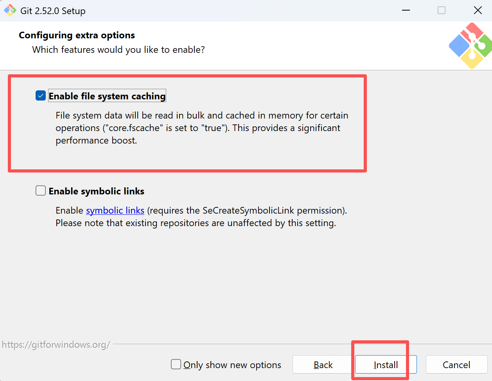Click the Git icon in the title bar

point(10,11)
